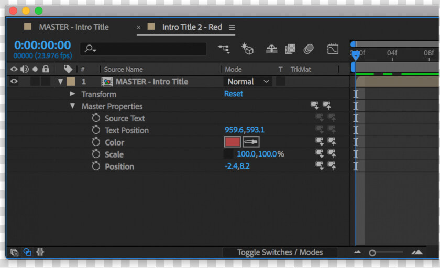Click the Label column tag icon
Screen dimensions: 440x268
(x=68, y=69)
